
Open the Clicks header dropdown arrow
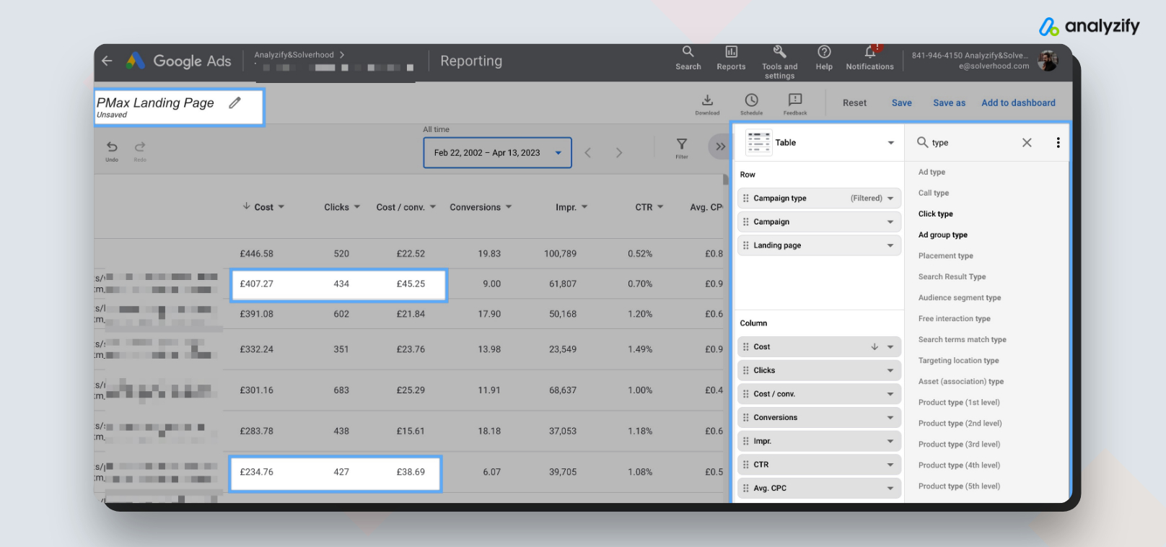[357, 207]
